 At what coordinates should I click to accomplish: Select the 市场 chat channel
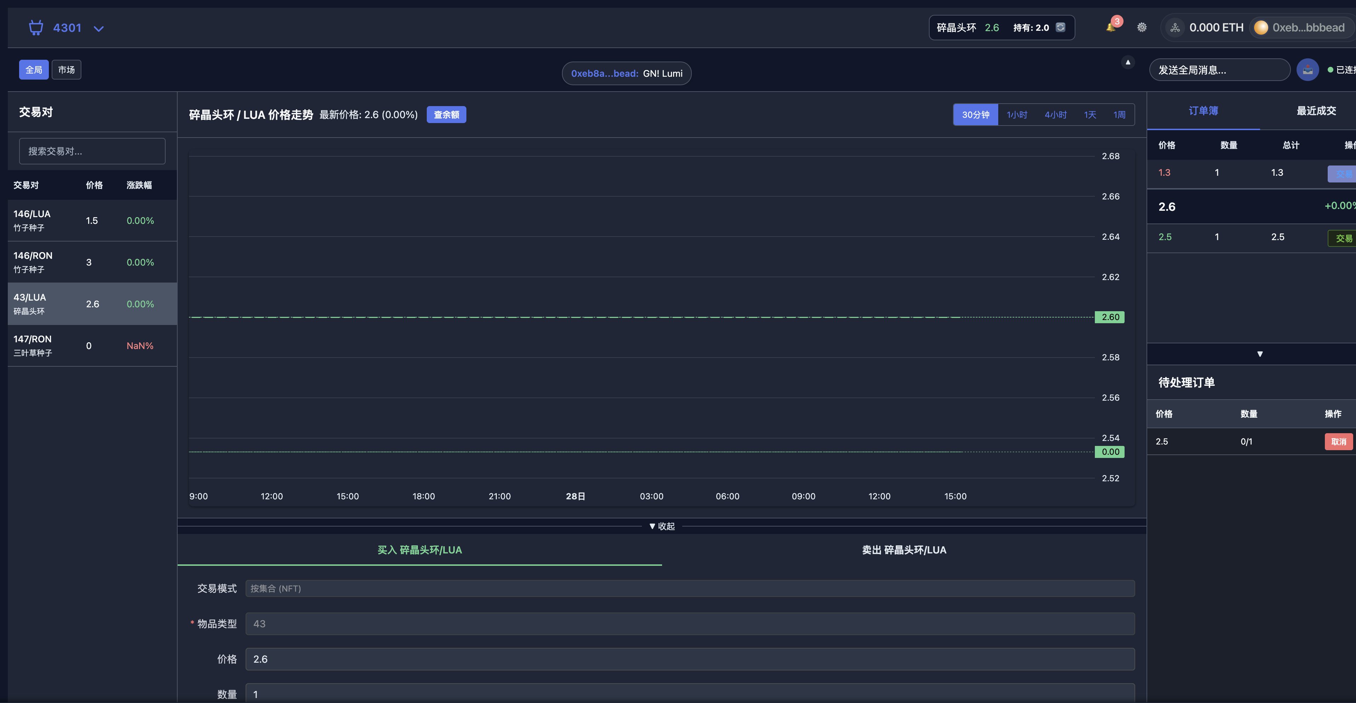pos(66,69)
